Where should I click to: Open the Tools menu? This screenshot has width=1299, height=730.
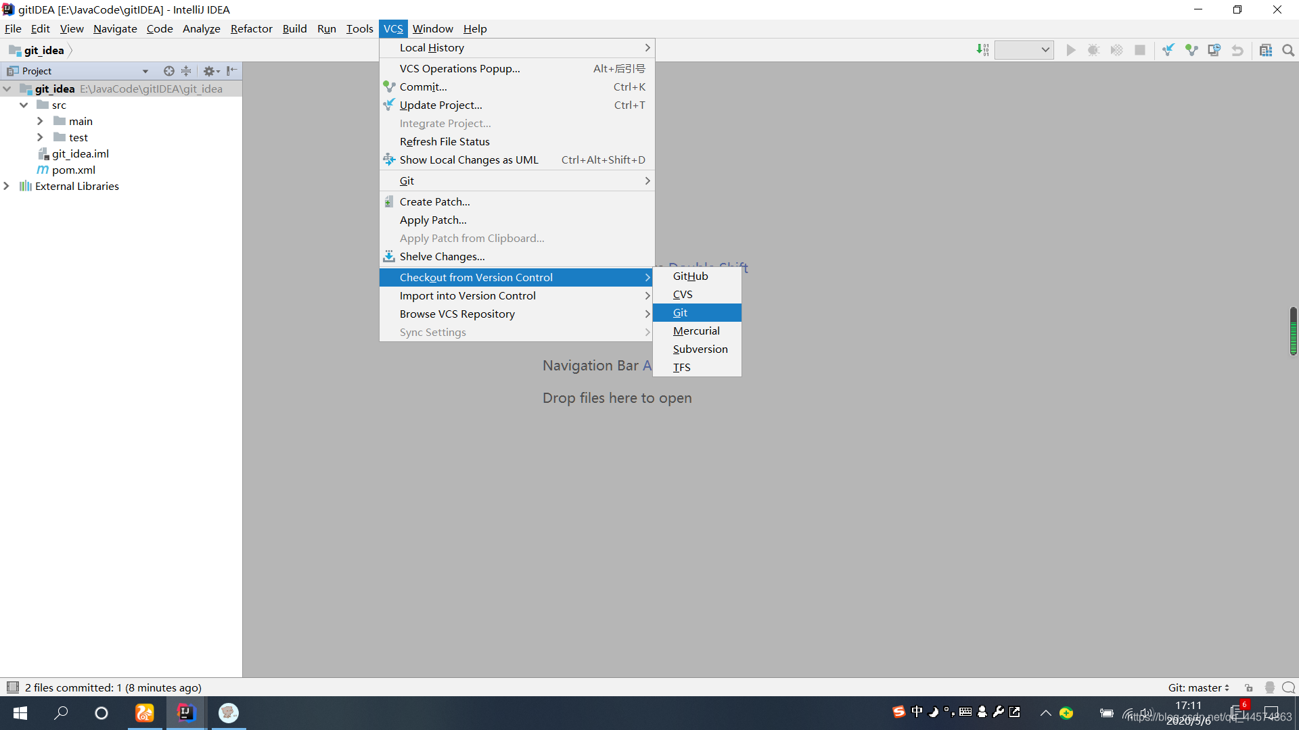(x=359, y=28)
